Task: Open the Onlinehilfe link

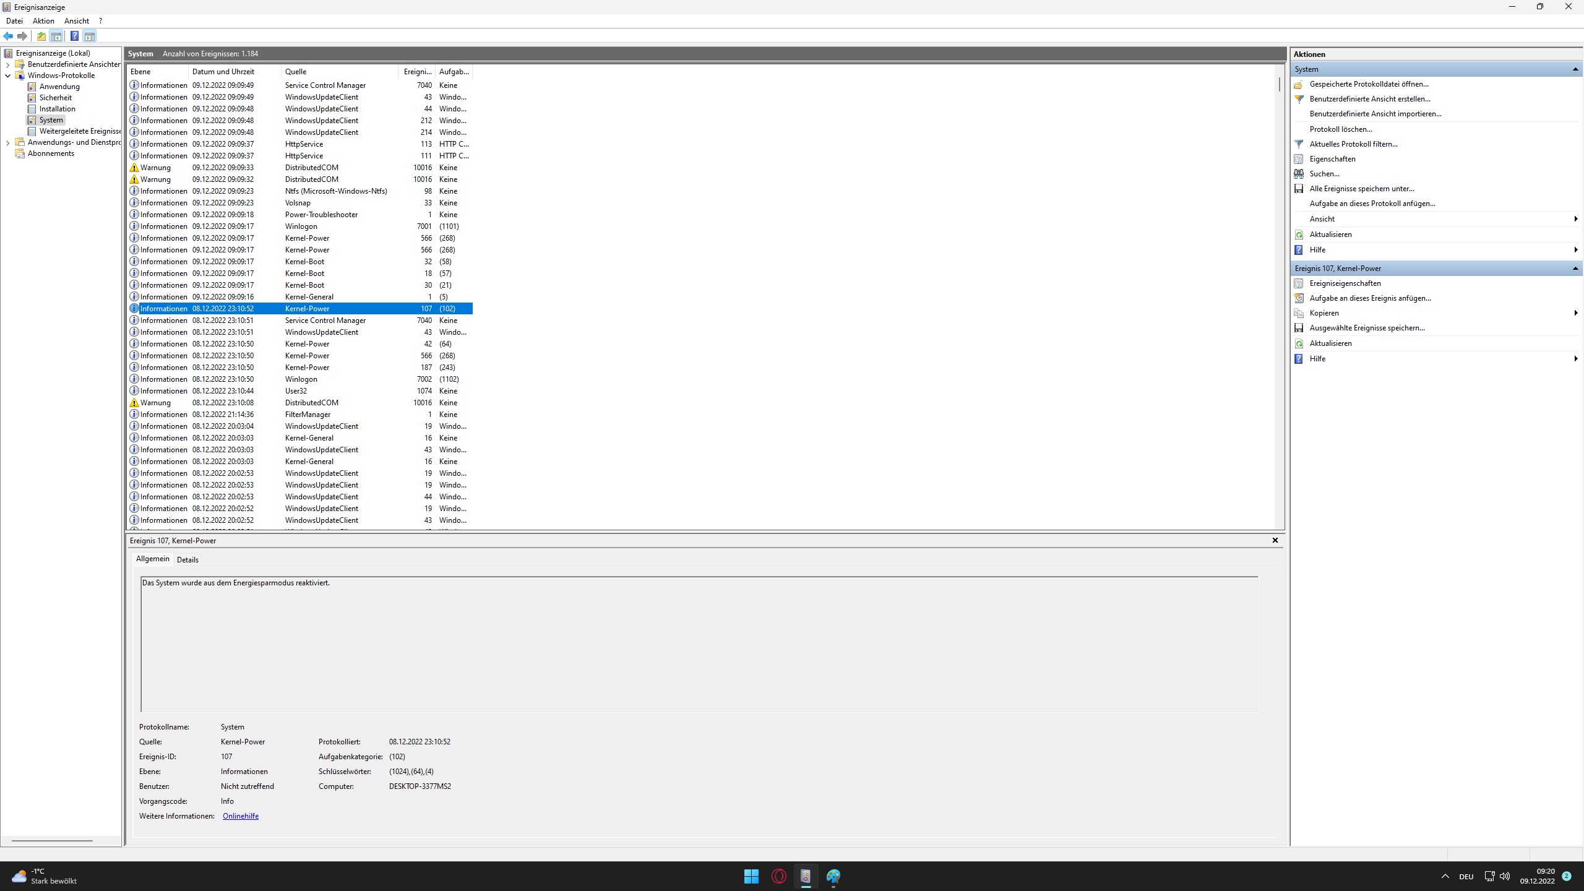Action: 240,816
